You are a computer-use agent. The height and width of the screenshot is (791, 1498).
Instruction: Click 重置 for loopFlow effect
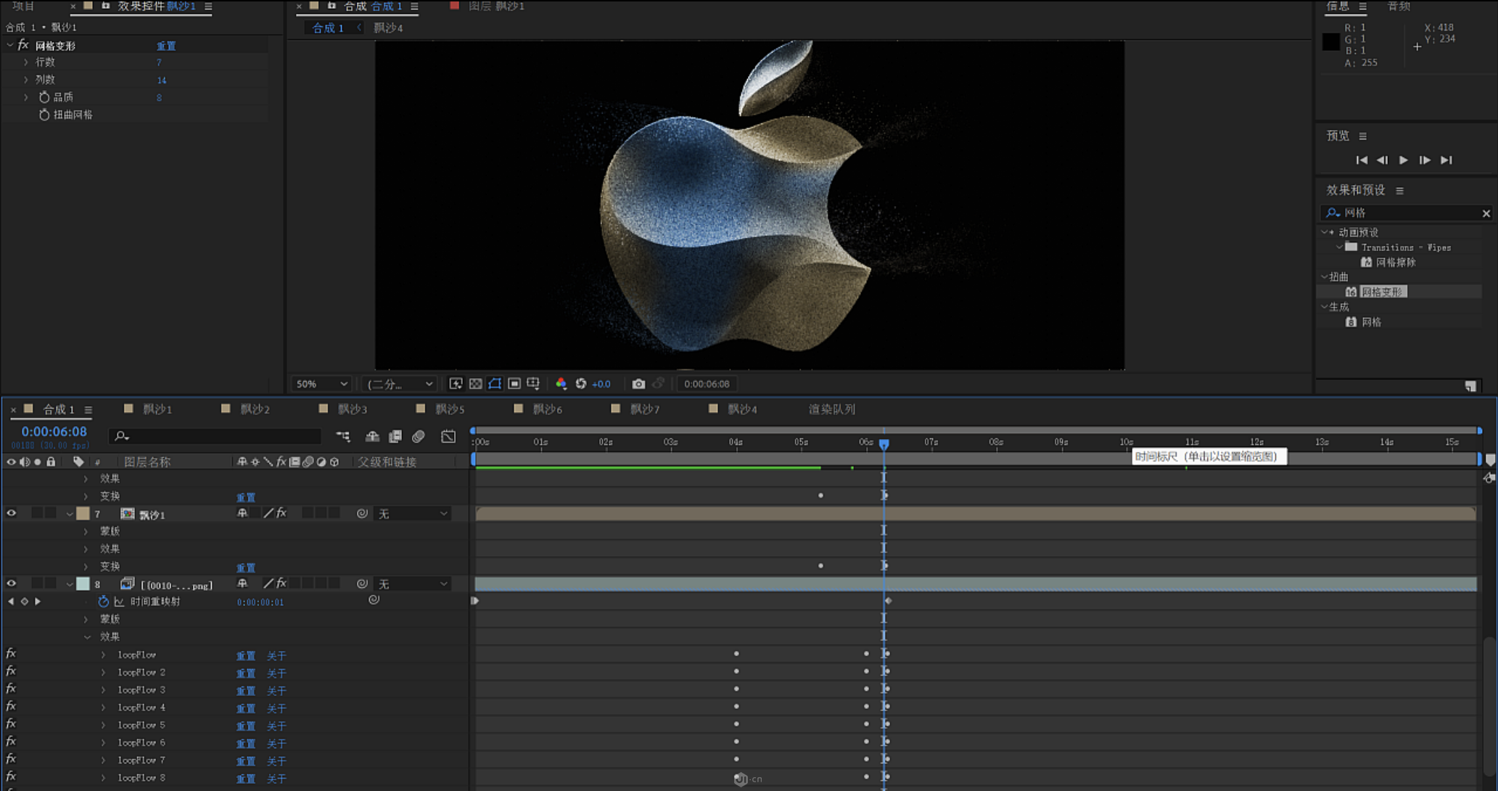pos(245,655)
